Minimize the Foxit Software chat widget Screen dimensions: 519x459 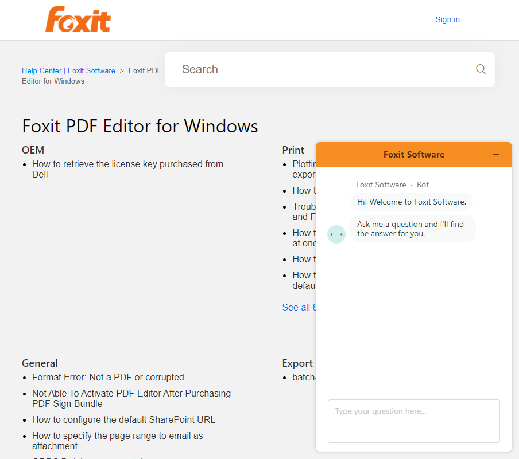[x=495, y=155]
